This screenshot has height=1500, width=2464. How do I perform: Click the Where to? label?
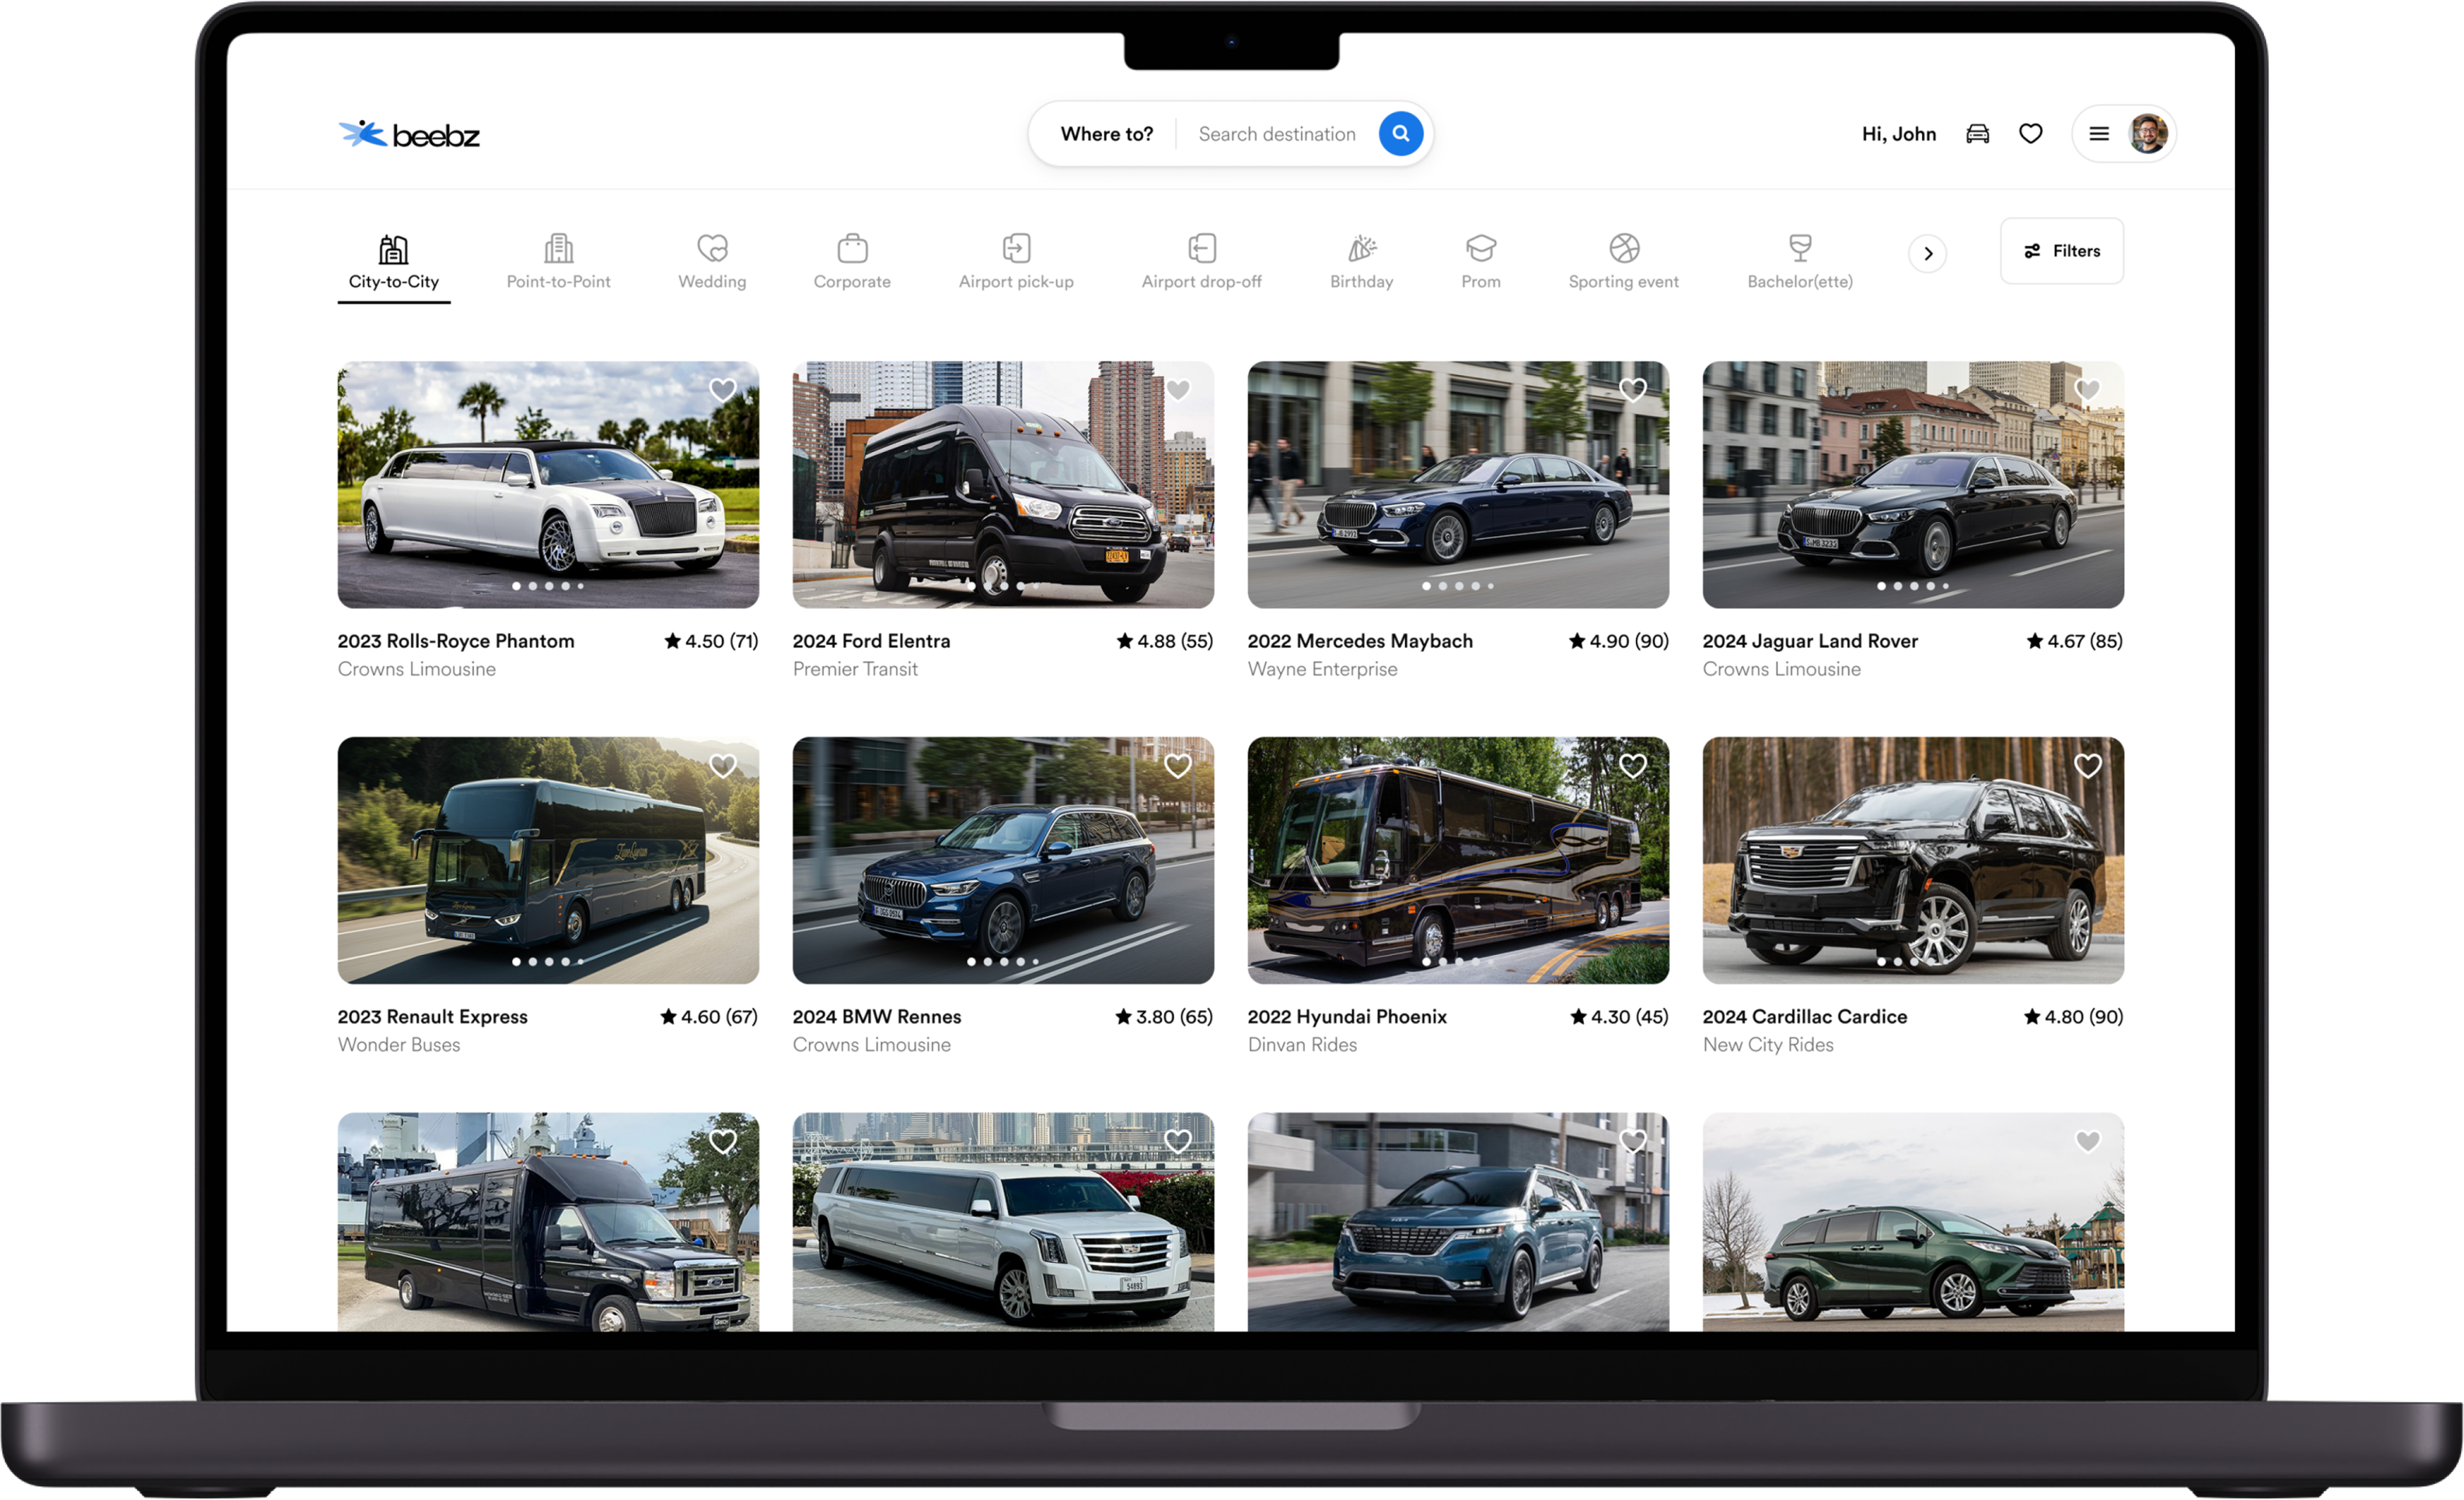(x=1106, y=134)
